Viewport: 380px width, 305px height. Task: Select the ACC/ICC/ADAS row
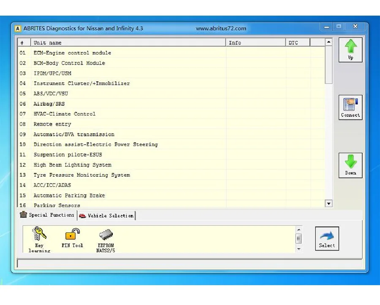[171, 185]
